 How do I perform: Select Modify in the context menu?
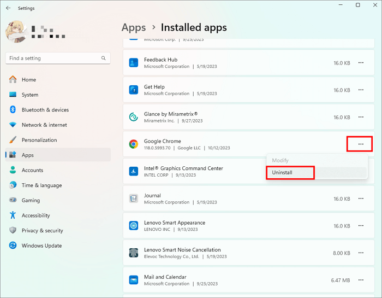(x=280, y=160)
